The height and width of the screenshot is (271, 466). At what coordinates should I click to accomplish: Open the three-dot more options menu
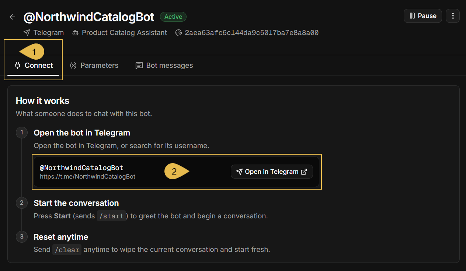[x=453, y=16]
